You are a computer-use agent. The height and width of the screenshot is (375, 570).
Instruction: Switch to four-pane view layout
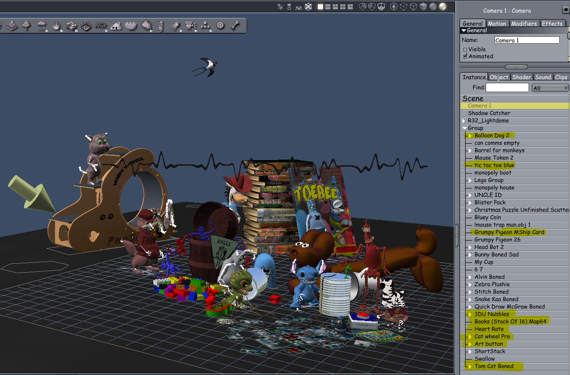[x=343, y=7]
